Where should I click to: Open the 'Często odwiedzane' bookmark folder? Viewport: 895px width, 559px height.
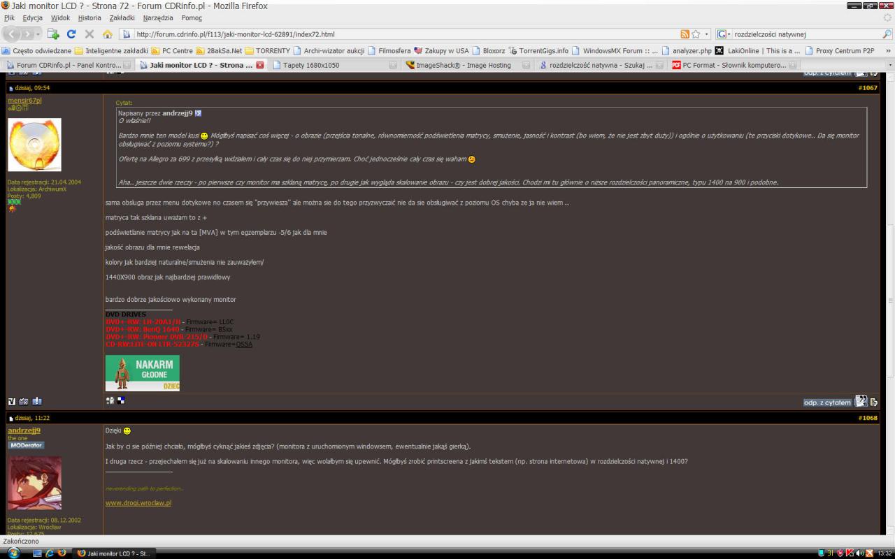(37, 51)
